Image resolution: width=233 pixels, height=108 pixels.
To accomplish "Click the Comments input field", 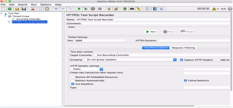I will click(x=156, y=23).
